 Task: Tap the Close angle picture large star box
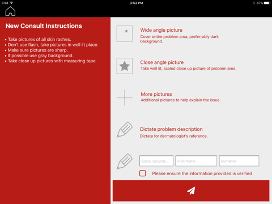(x=125, y=66)
